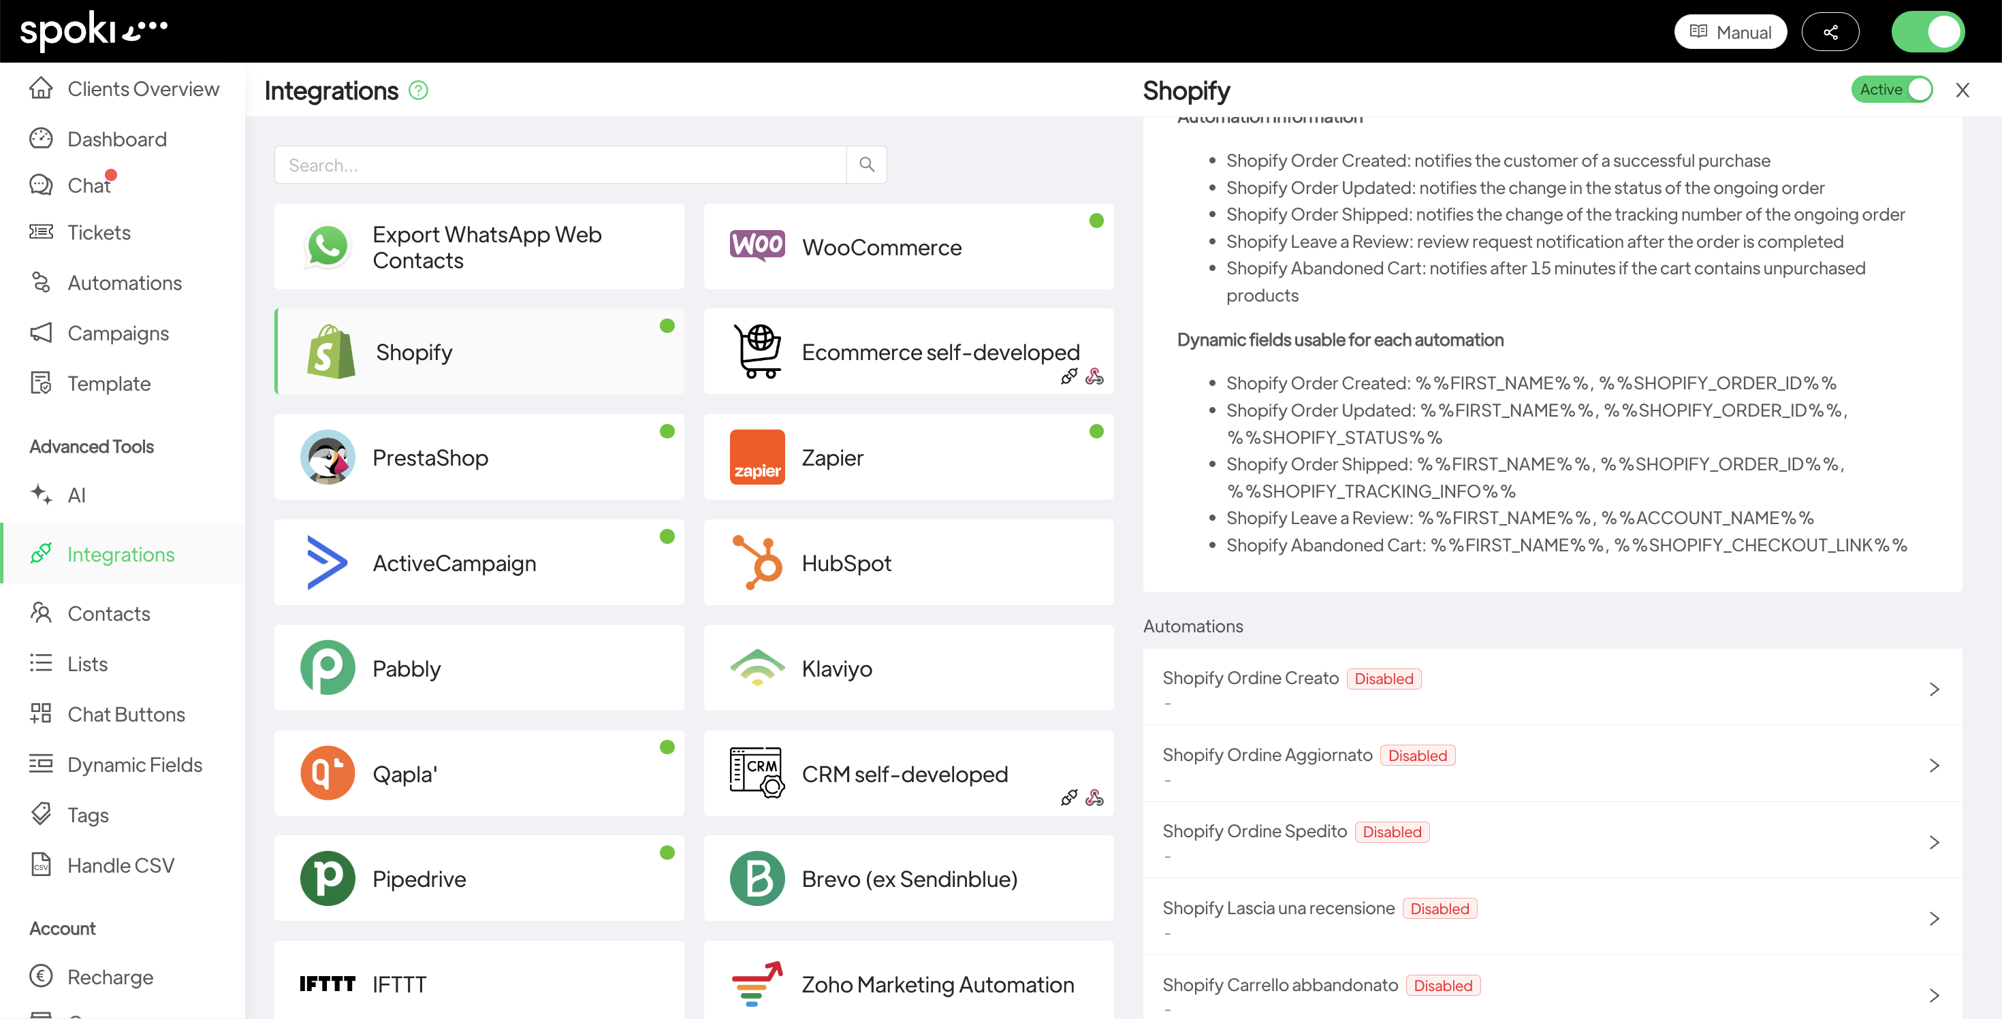Open Chat from the sidebar
The image size is (2002, 1019).
(x=89, y=186)
